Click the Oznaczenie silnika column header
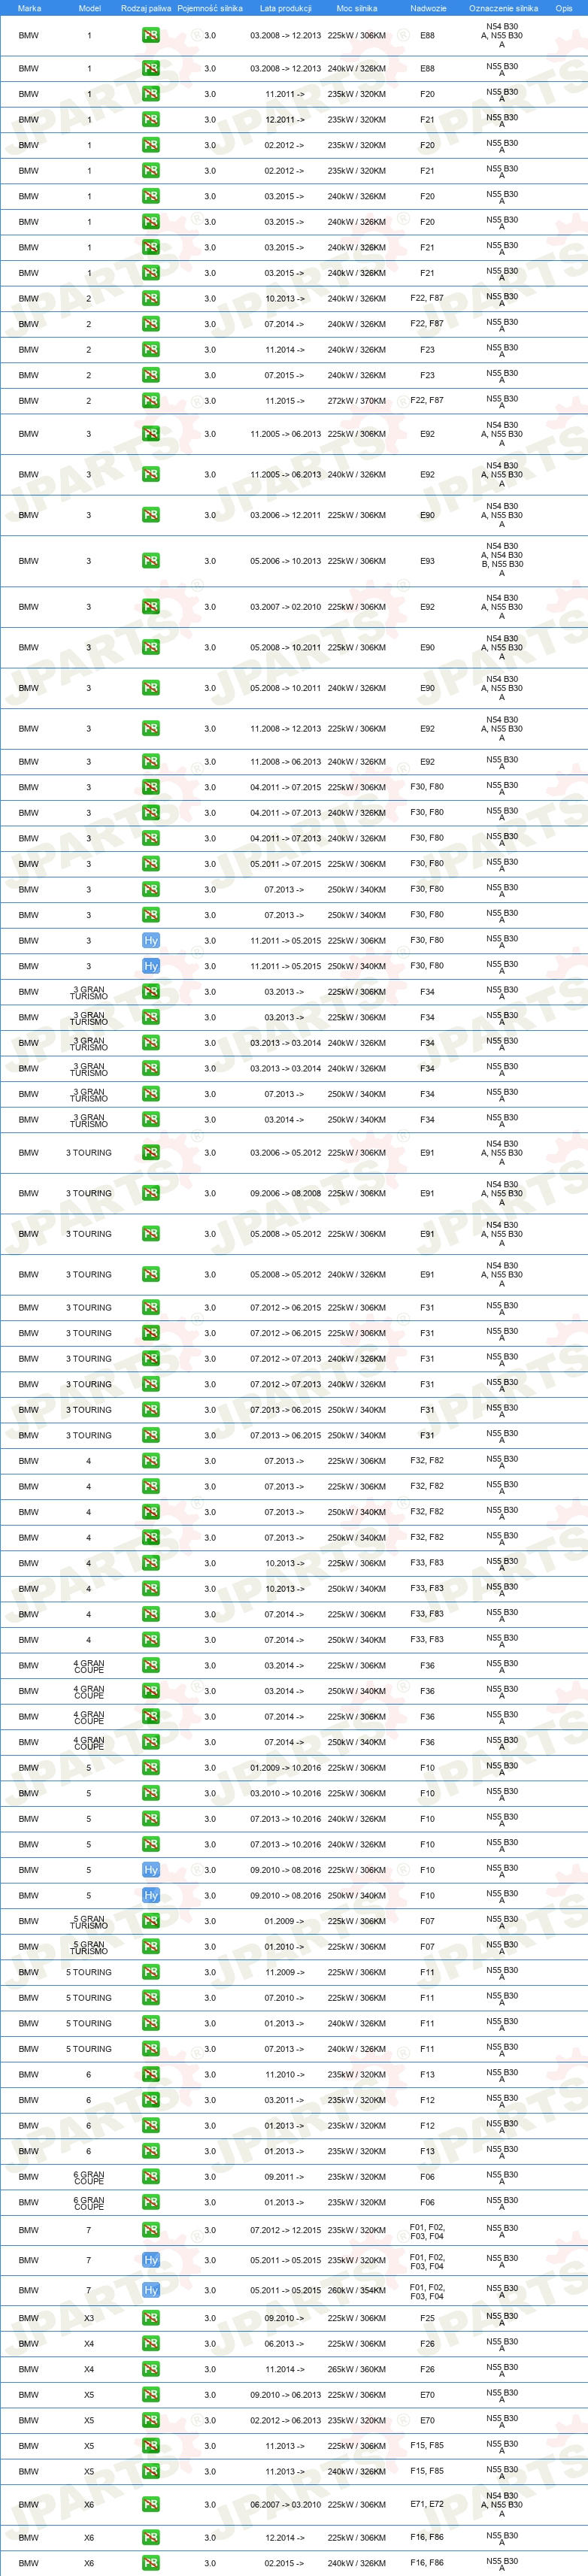The image size is (588, 2576). click(x=503, y=8)
